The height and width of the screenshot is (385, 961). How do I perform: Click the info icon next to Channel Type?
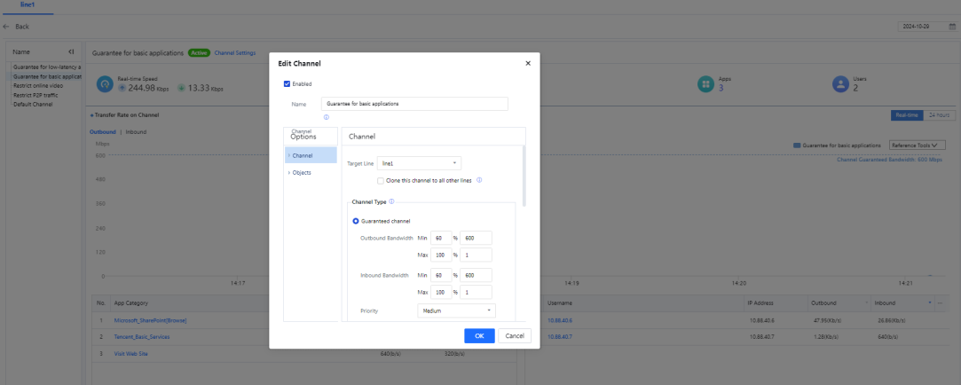coord(391,201)
